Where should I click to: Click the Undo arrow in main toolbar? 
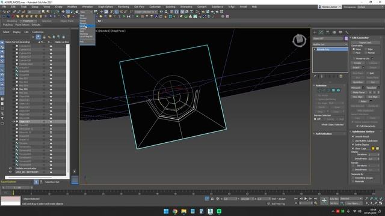(x=4, y=12)
